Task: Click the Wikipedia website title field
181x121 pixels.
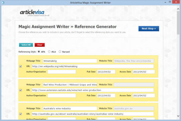Action: pyautogui.click(x=134, y=61)
